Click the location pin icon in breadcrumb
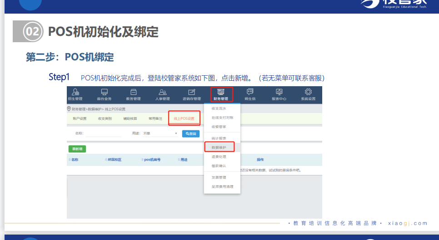Screen dimensions: 439x240 pos(69,109)
